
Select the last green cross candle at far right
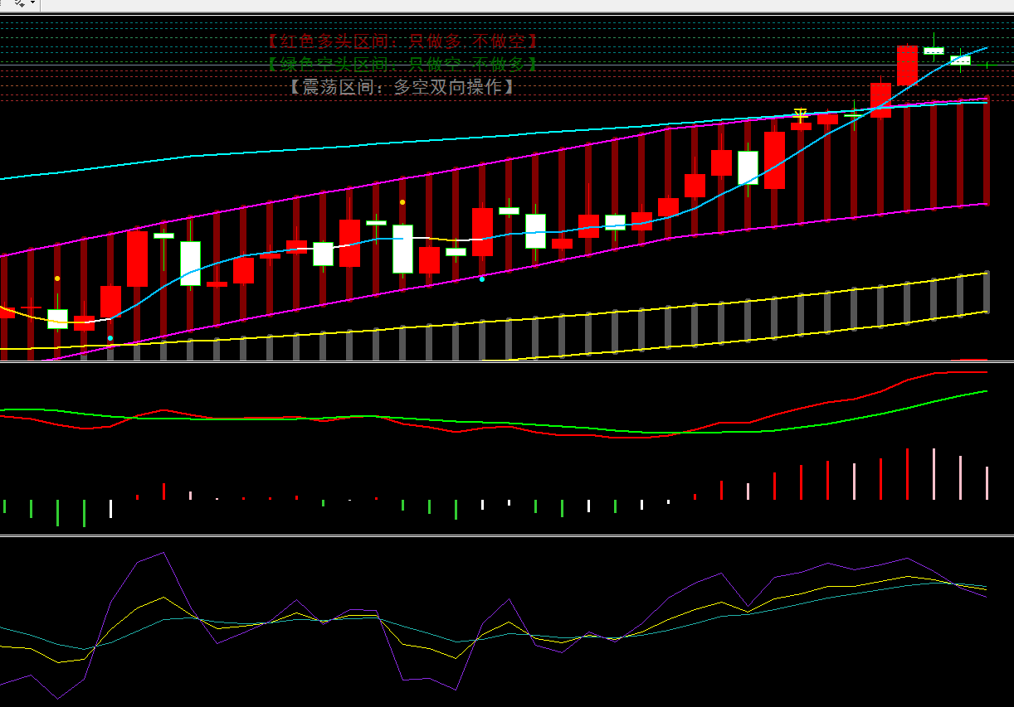click(x=987, y=65)
